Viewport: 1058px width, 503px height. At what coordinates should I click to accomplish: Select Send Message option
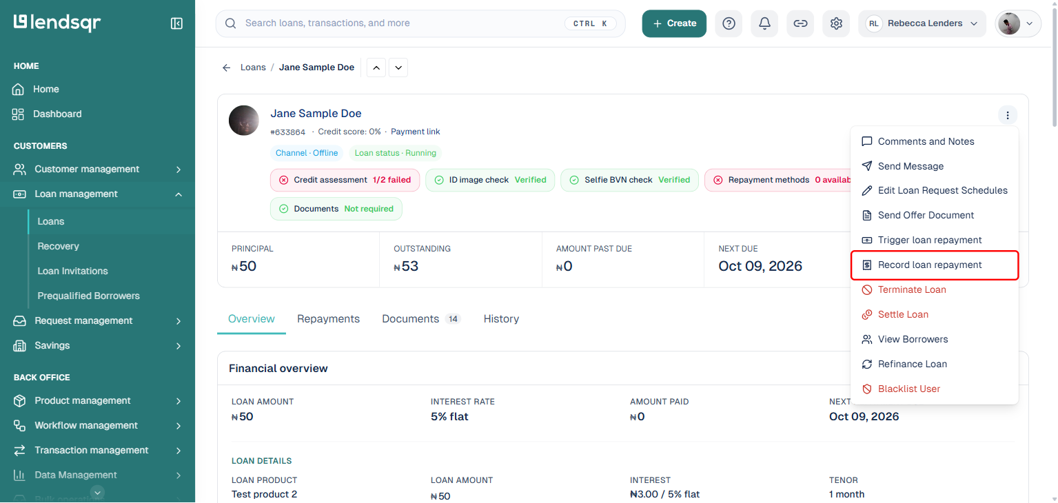935,166
